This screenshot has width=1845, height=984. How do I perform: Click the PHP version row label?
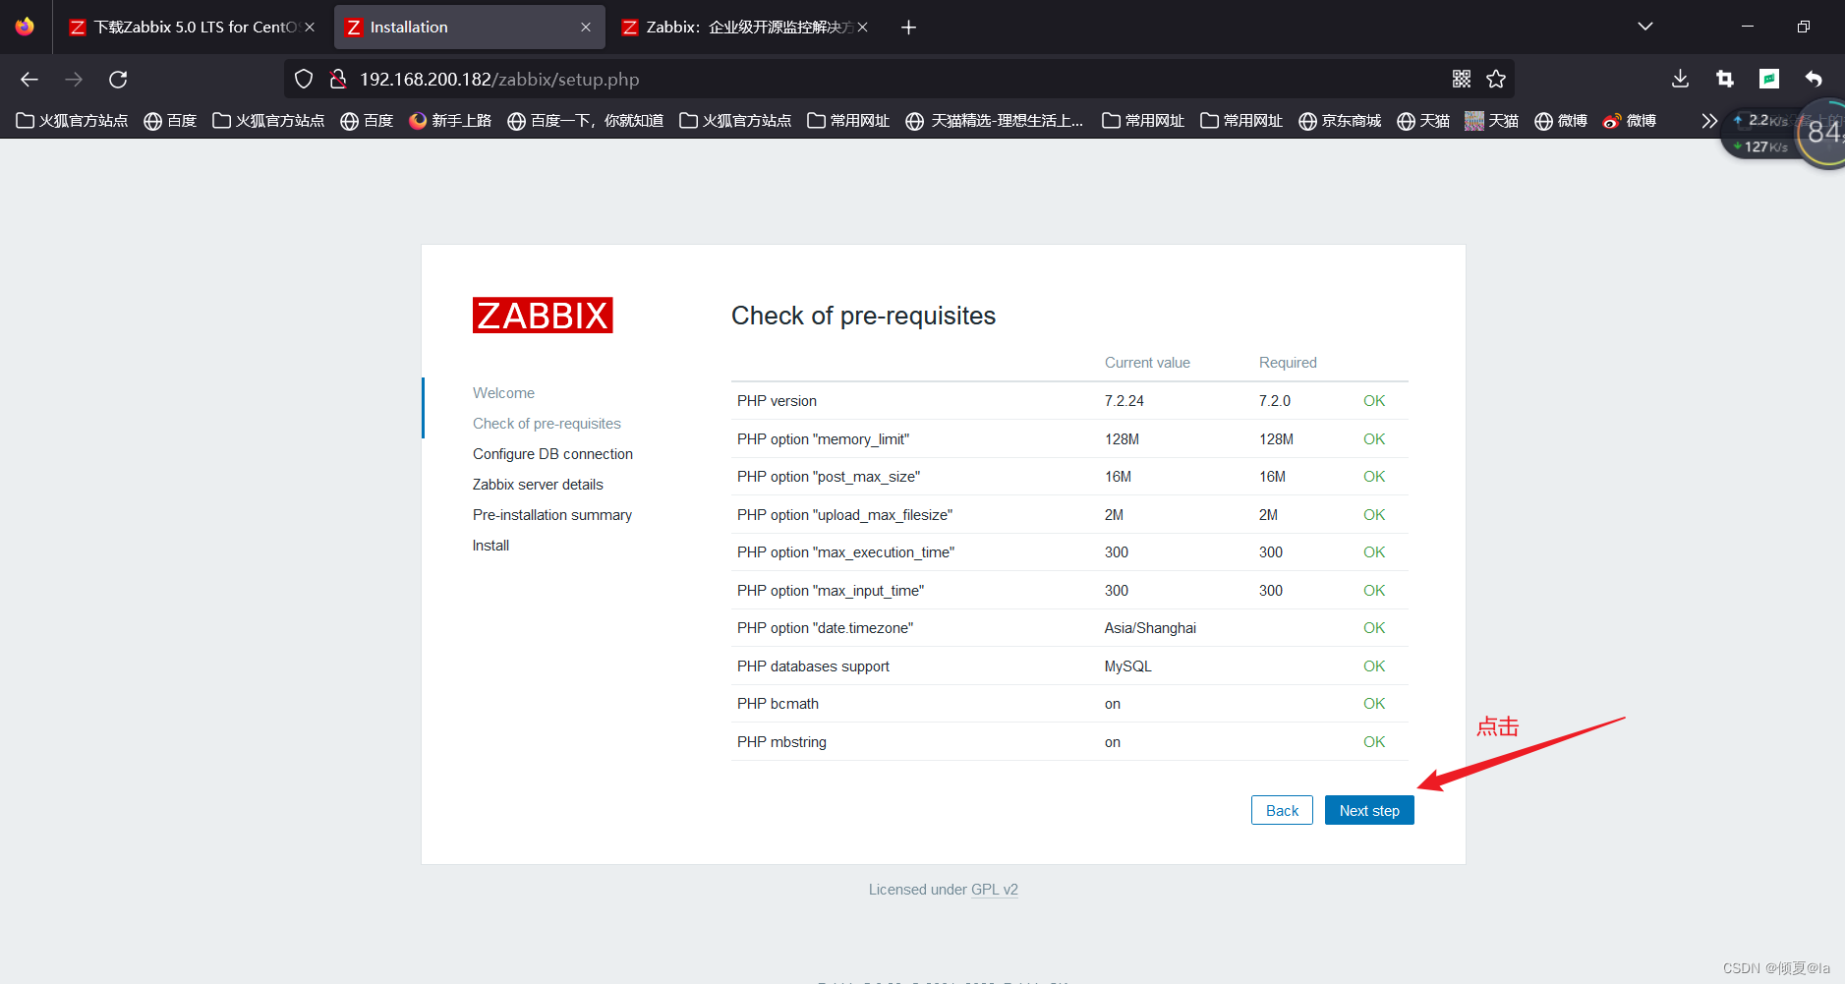click(x=777, y=401)
